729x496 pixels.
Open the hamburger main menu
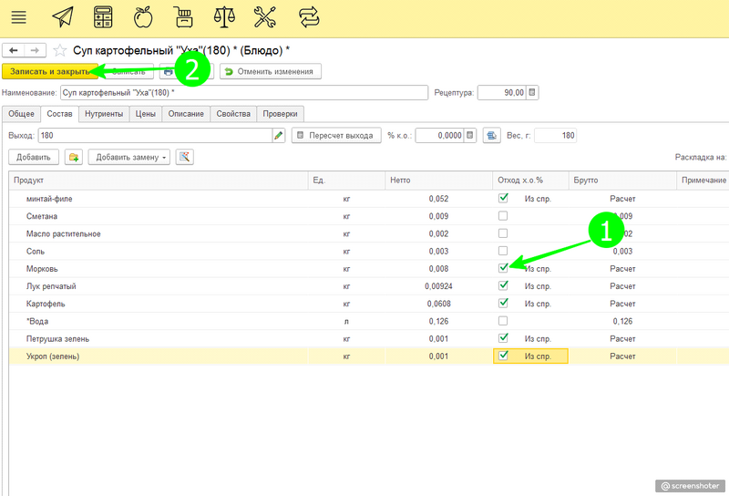click(x=18, y=16)
